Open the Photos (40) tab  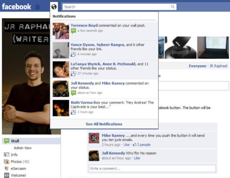tap(20, 162)
